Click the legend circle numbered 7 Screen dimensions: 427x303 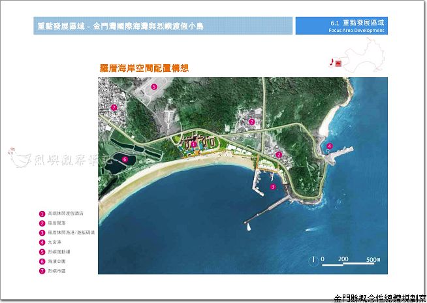(x=42, y=271)
